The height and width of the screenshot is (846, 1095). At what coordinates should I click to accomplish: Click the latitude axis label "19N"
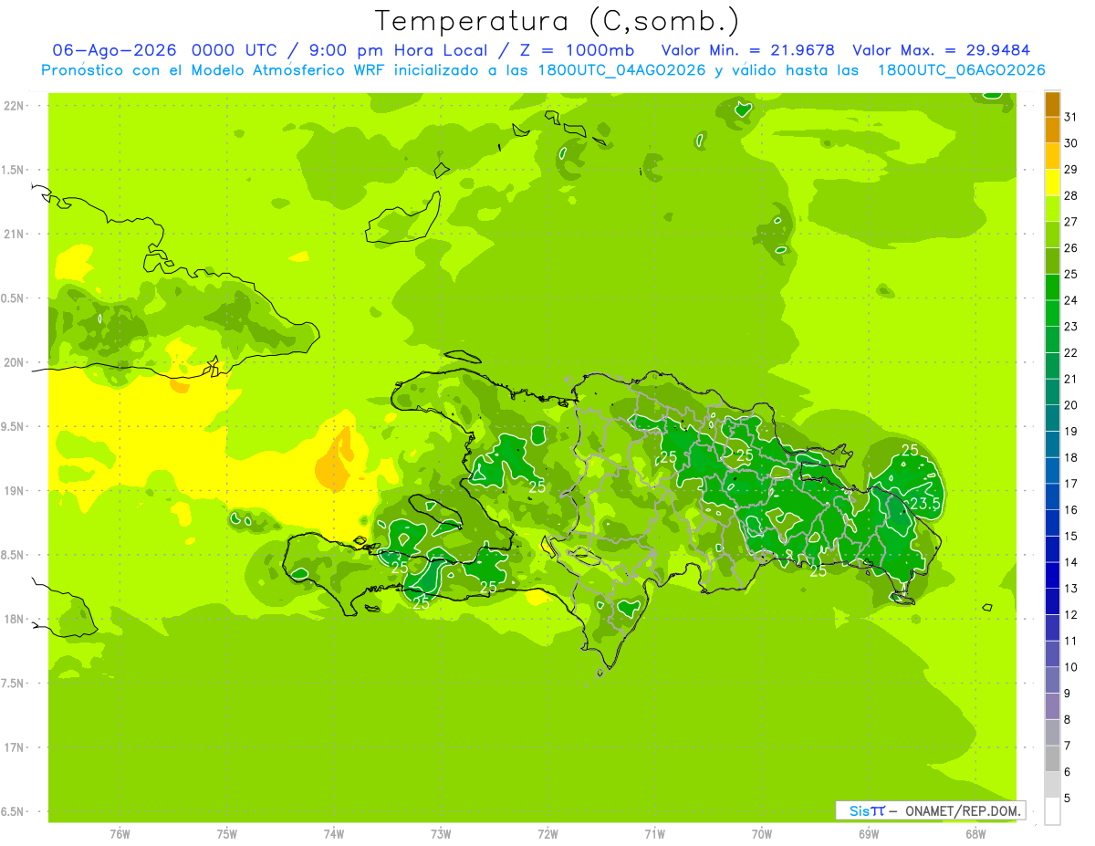(x=15, y=491)
